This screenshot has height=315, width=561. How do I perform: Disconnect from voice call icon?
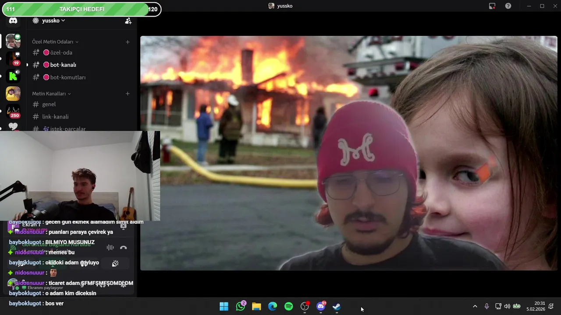click(123, 248)
